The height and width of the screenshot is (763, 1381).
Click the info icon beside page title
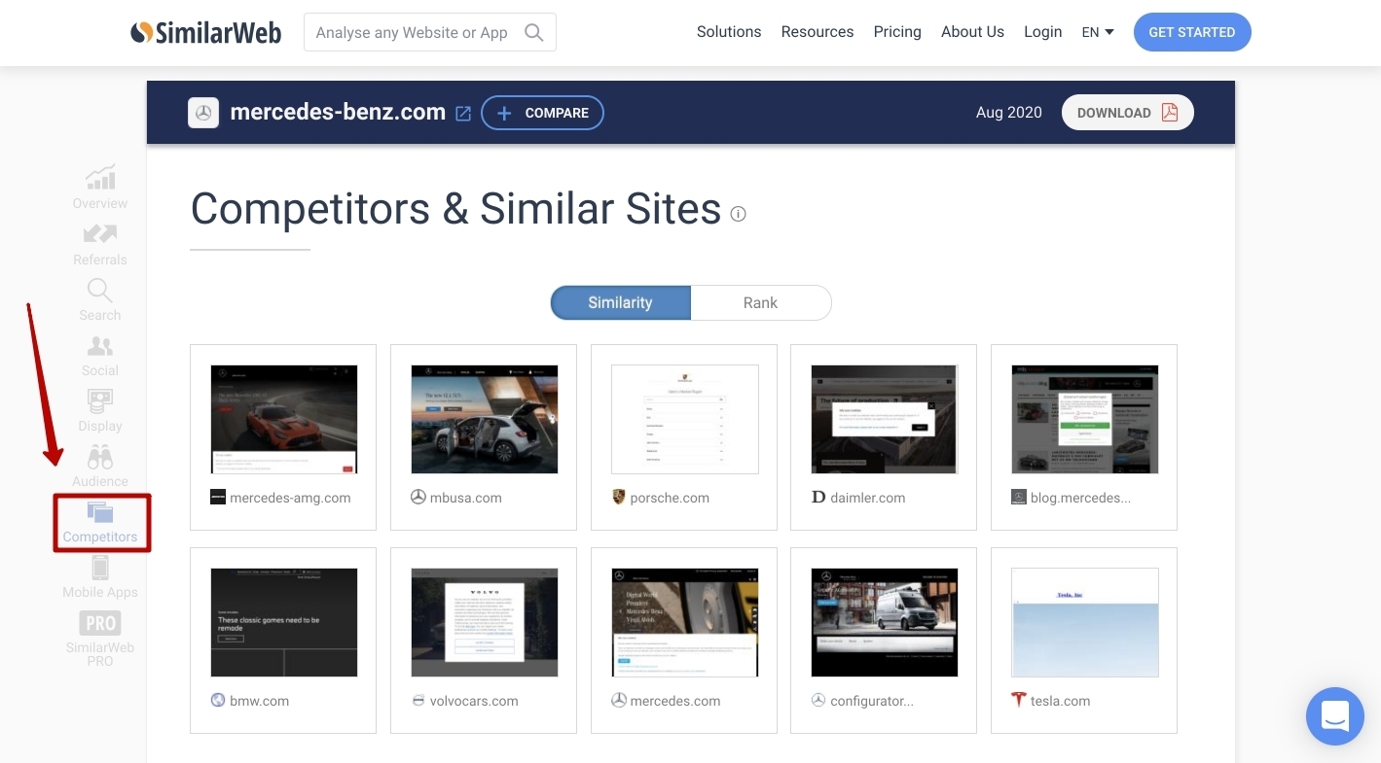pyautogui.click(x=738, y=214)
